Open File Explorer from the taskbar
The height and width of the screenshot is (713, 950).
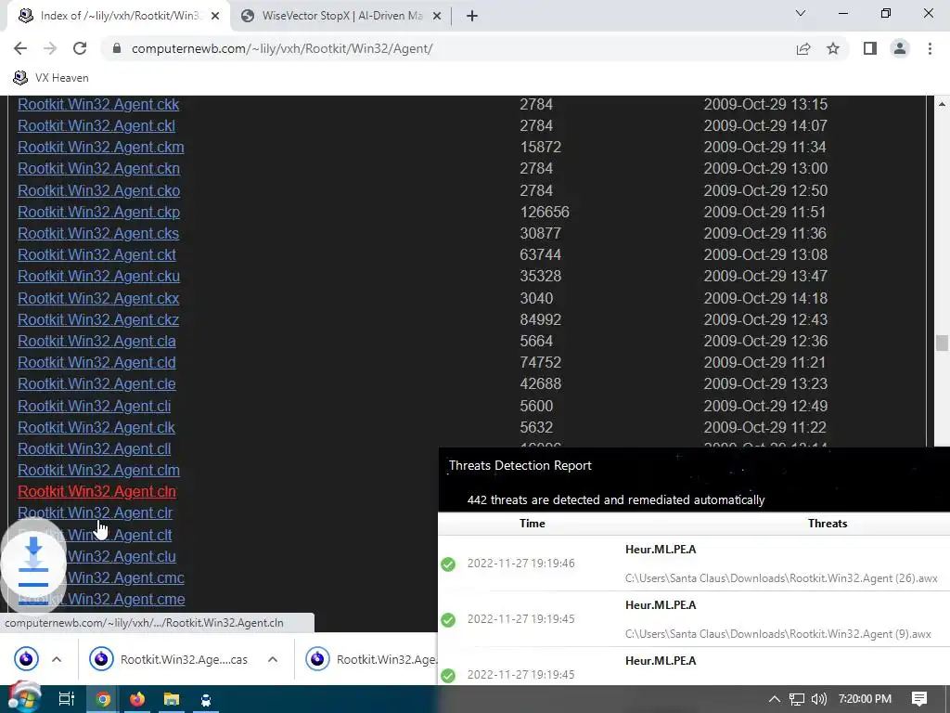pos(172,699)
